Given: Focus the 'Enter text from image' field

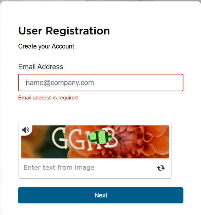Looking at the screenshot, I should [88, 168].
